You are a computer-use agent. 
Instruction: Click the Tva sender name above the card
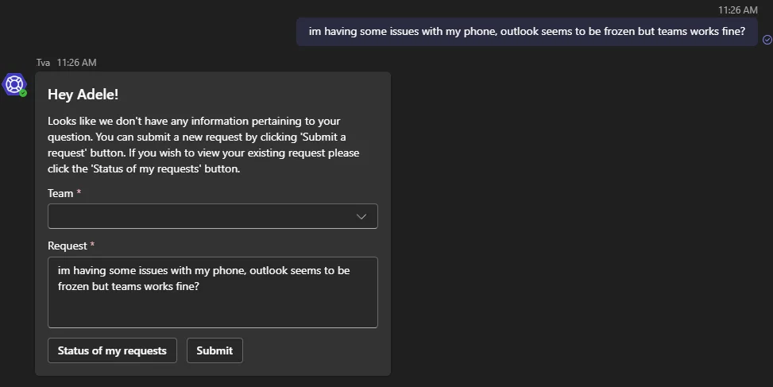(43, 63)
